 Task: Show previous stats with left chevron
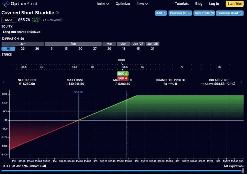pos(4,82)
